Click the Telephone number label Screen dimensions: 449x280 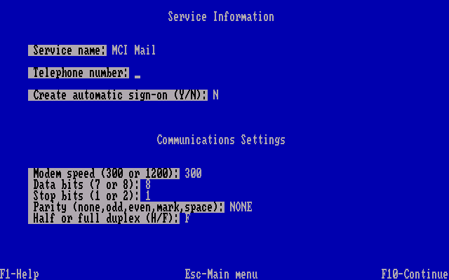coord(79,73)
